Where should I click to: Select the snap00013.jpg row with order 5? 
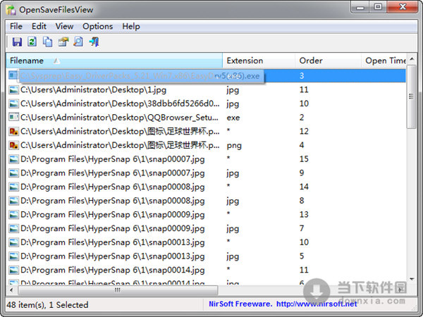(x=207, y=256)
